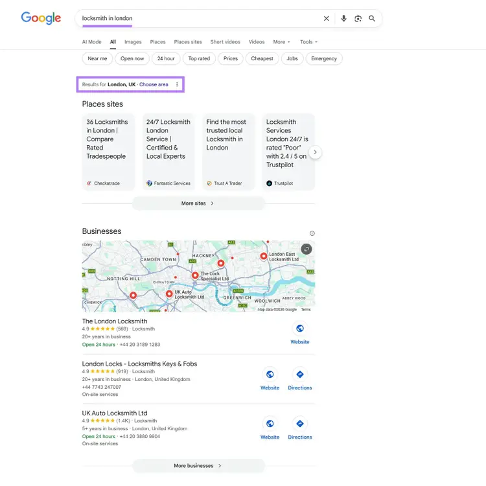486x486 pixels.
Task: Switch to the Places tab
Action: tap(157, 42)
